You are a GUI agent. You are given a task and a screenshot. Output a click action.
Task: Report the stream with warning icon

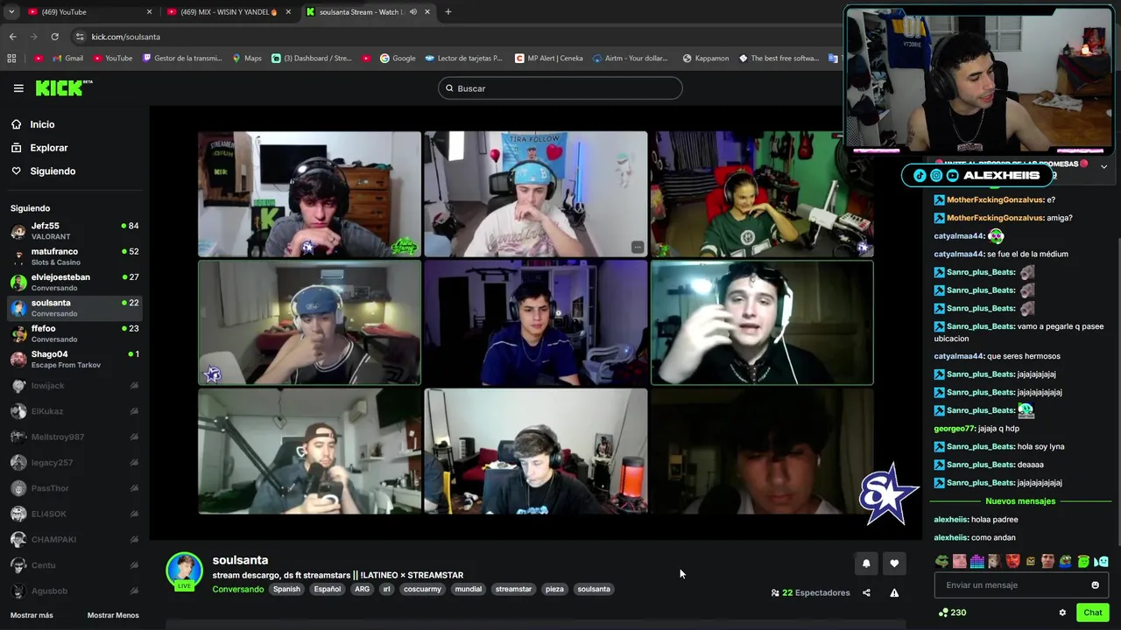(x=894, y=592)
